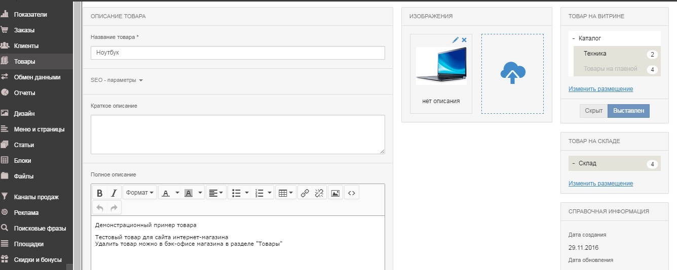Collapse the Каталог tree node

pyautogui.click(x=573, y=38)
